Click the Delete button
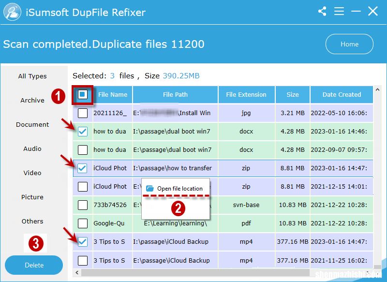 (34, 265)
